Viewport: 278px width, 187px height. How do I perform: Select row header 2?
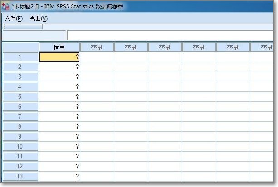pos(20,67)
